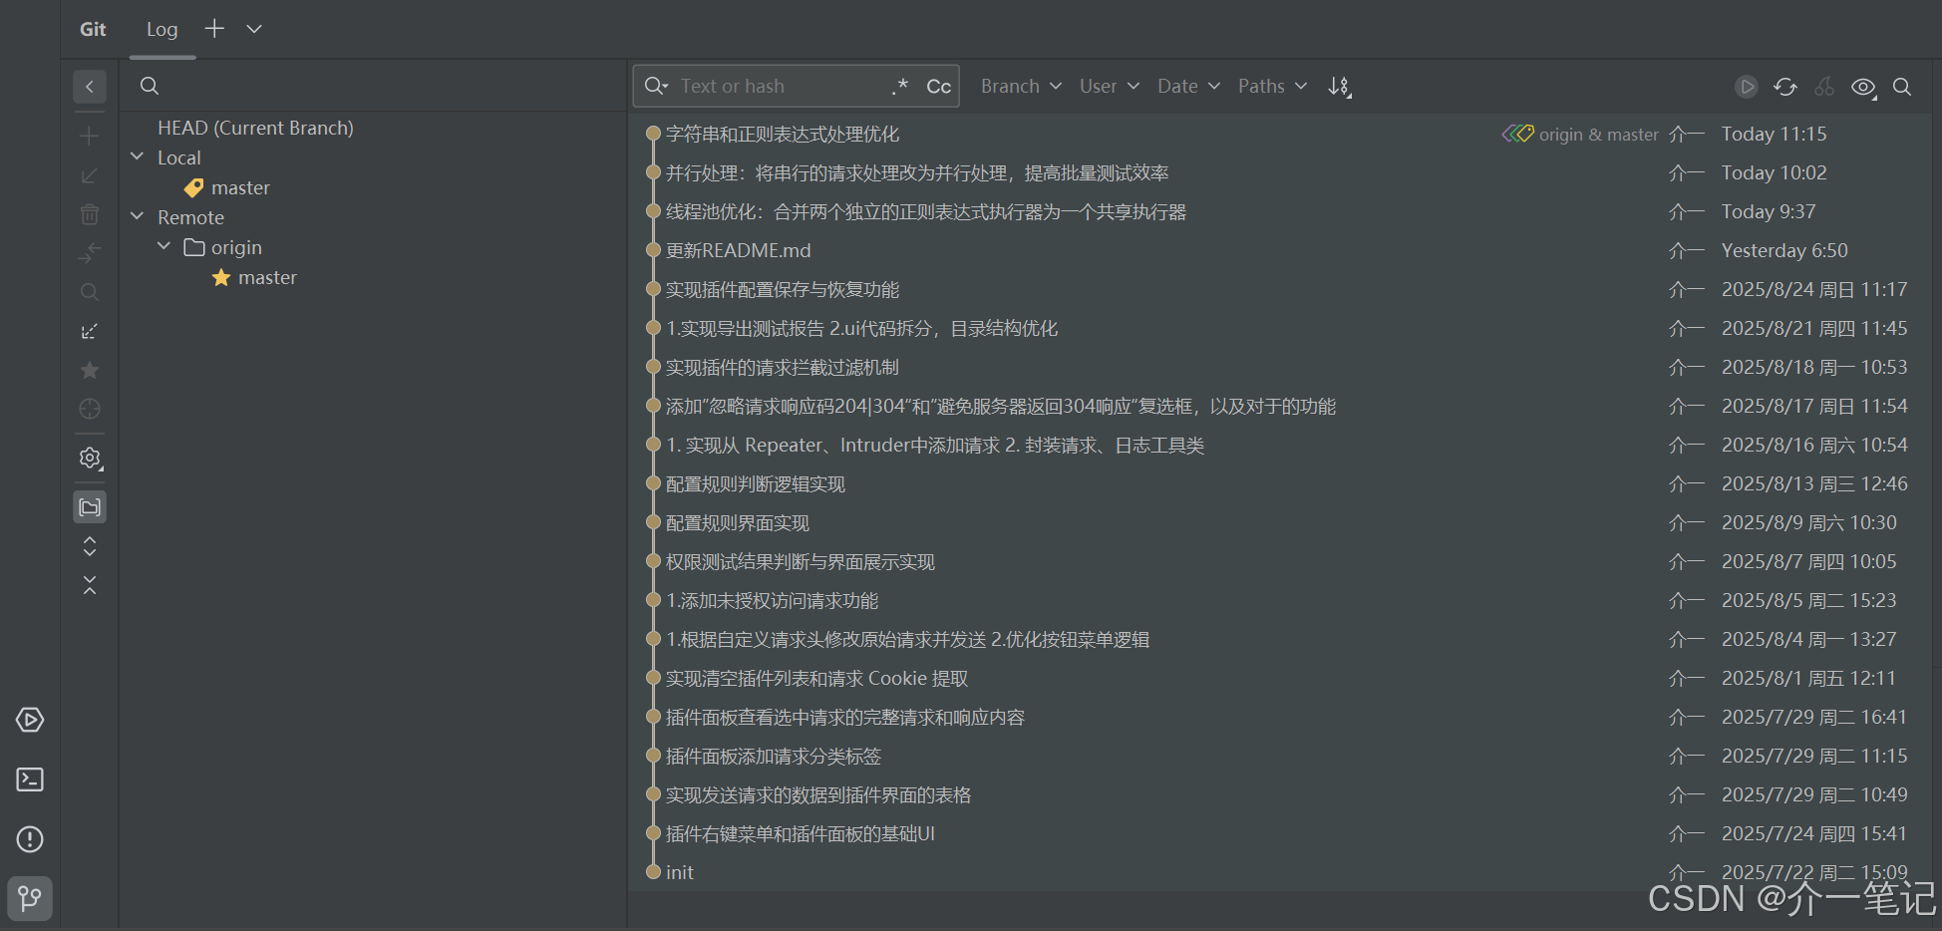Click the show my branches search icon

[90, 292]
